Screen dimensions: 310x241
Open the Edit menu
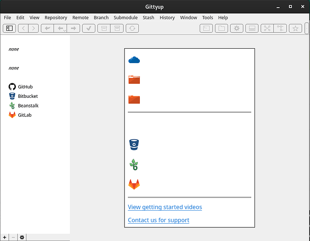[x=20, y=18]
